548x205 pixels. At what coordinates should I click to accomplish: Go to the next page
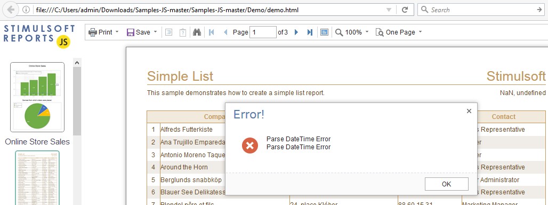coord(296,32)
